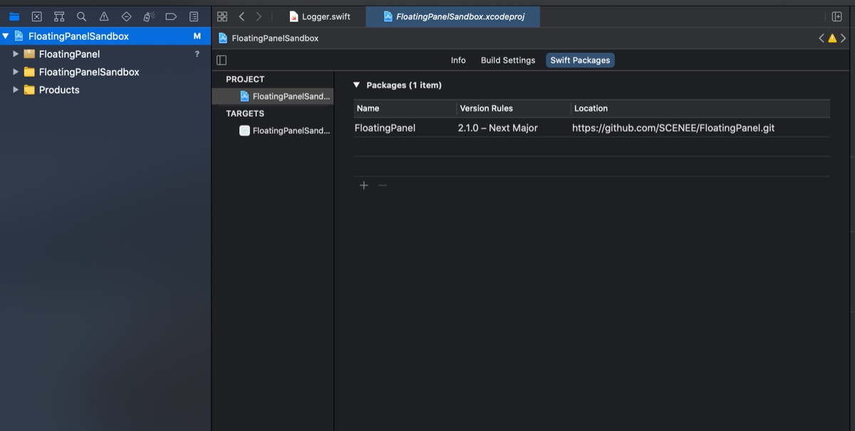Sort by the Location column header
Screen dimensions: 855x431
pyautogui.click(x=700, y=108)
